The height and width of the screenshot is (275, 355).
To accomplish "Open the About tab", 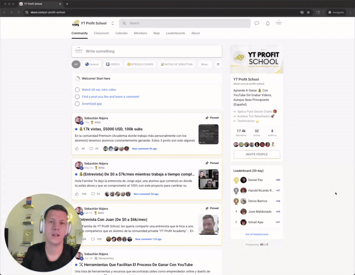I will tap(196, 33).
